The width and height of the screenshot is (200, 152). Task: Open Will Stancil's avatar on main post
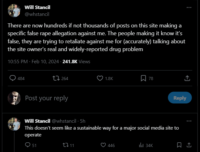(14, 11)
